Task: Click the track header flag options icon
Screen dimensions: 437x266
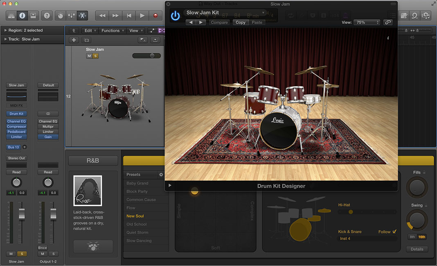Action: (143, 40)
